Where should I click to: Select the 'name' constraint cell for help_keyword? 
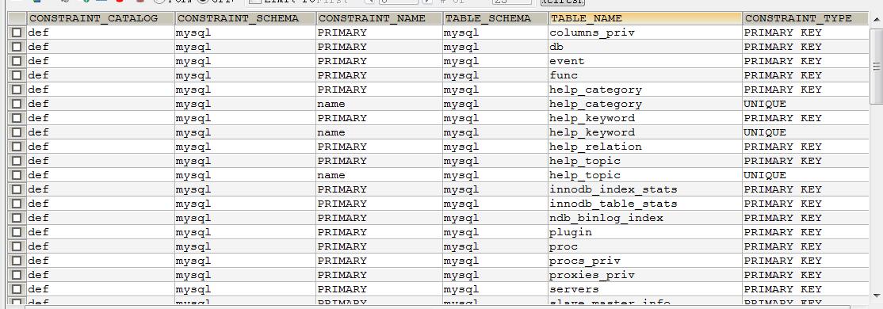(379, 132)
